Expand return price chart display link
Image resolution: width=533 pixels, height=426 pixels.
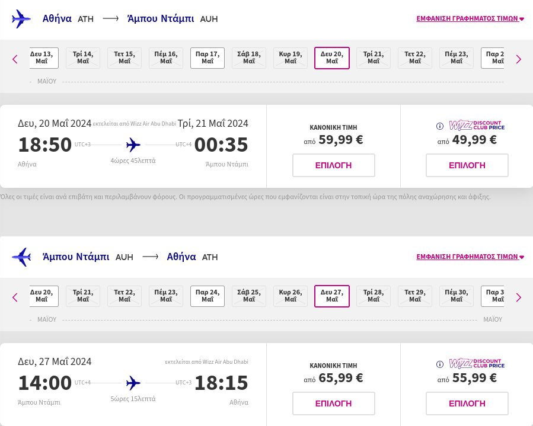470,257
